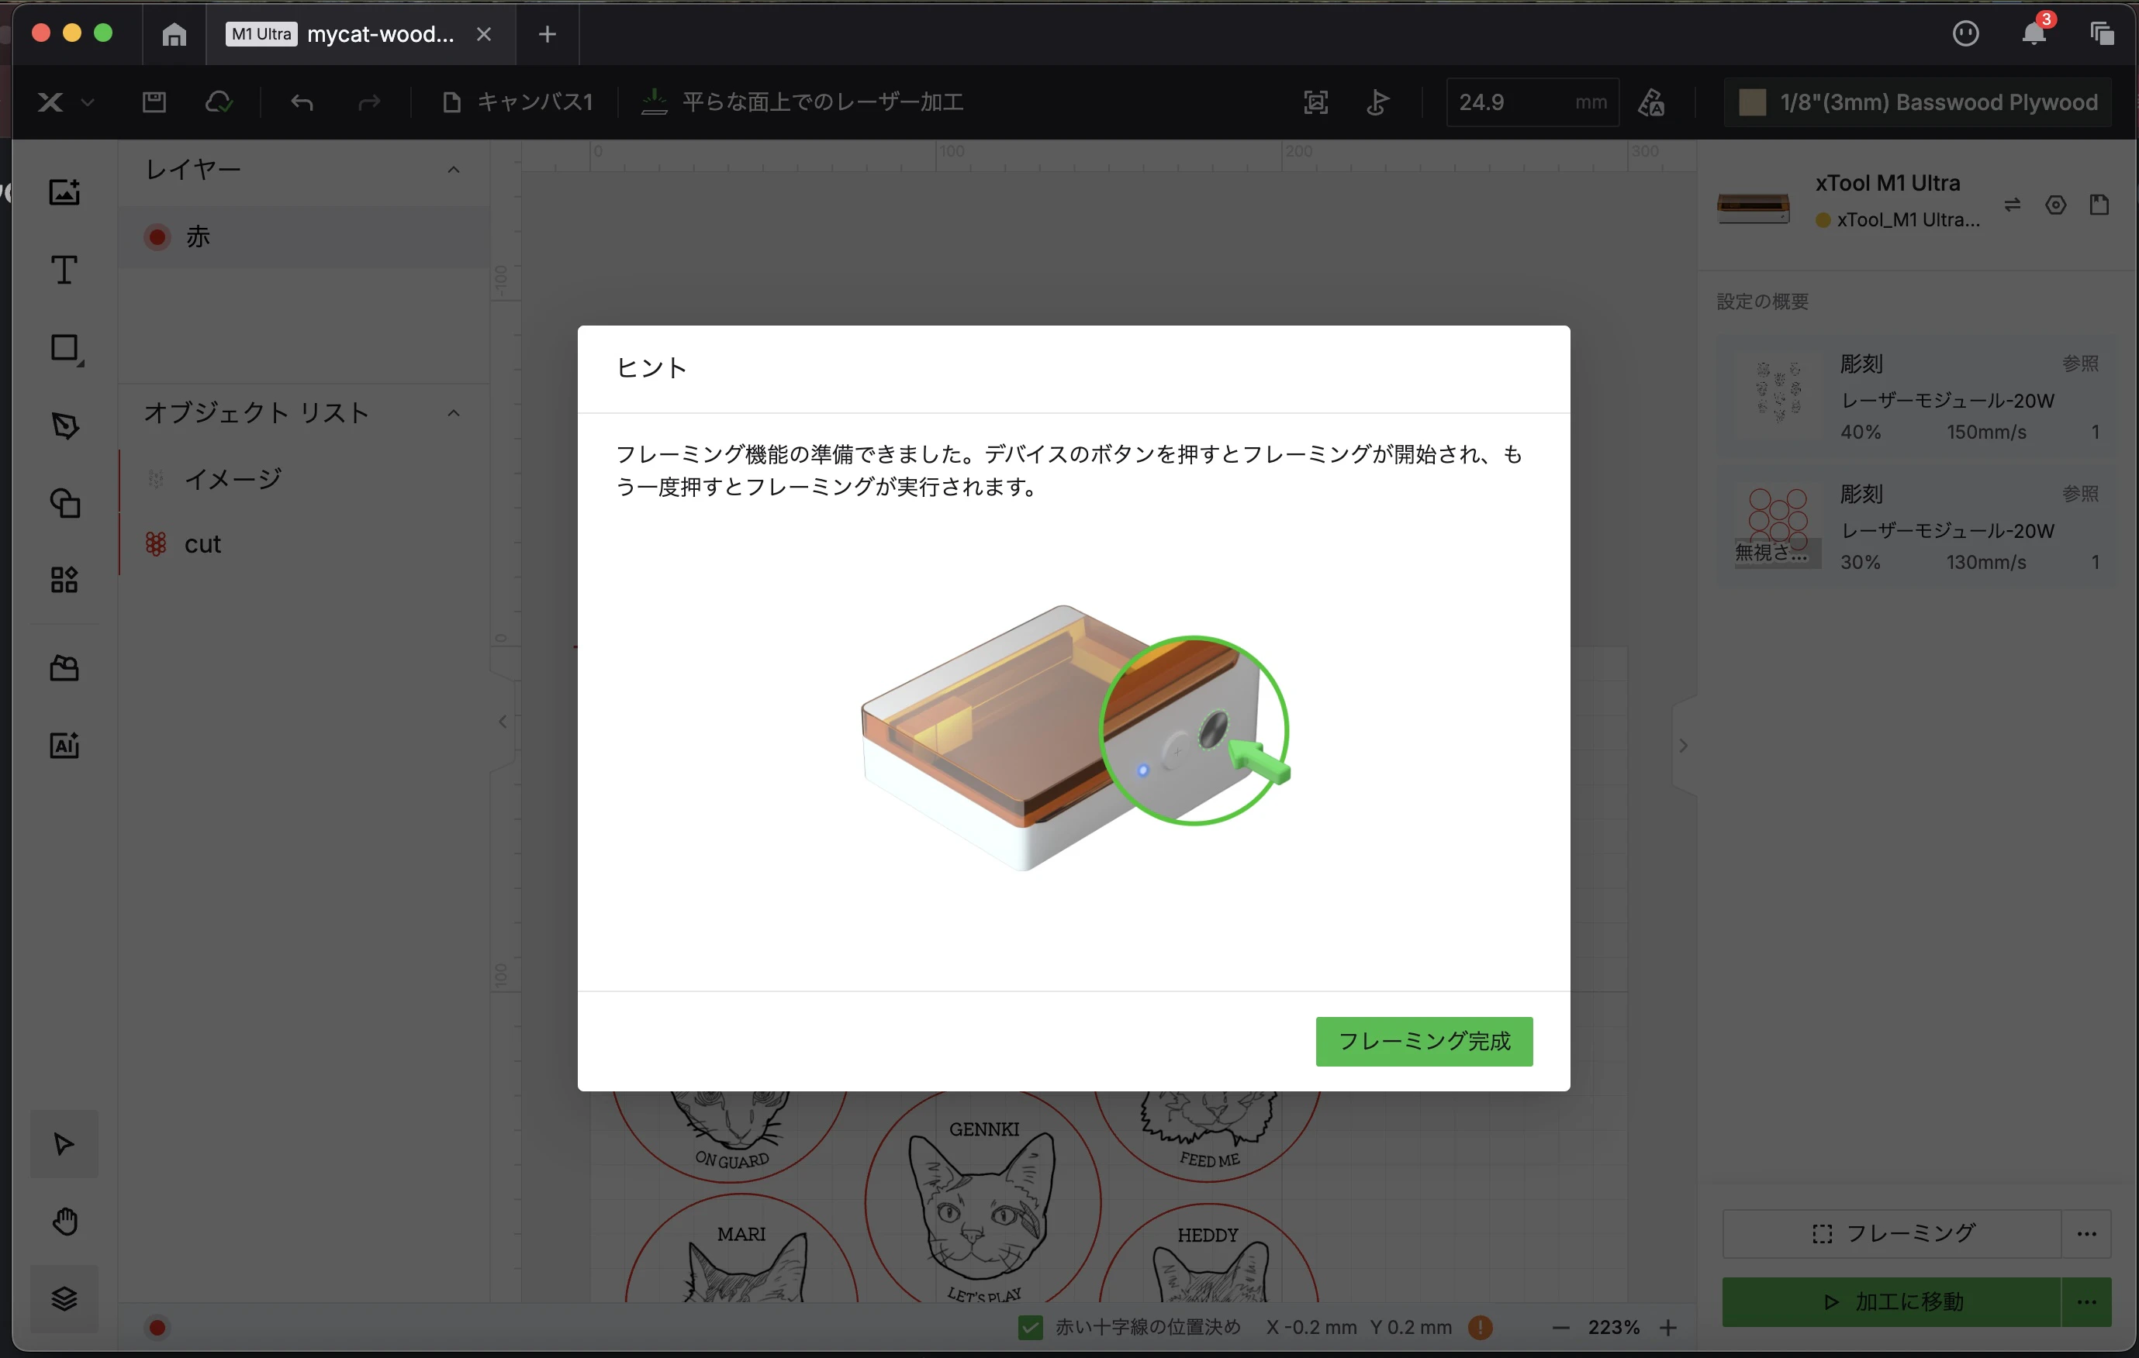This screenshot has width=2139, height=1358.
Task: Open the 30% 130mm/s engraving setting card
Action: (x=1916, y=527)
